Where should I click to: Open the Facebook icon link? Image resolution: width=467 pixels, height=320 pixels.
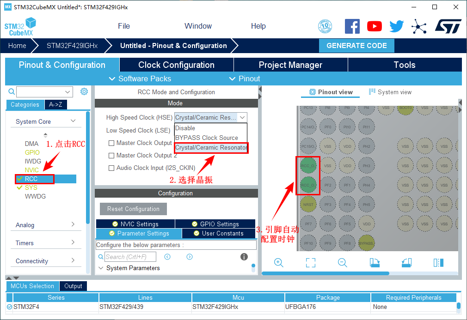[x=352, y=26]
